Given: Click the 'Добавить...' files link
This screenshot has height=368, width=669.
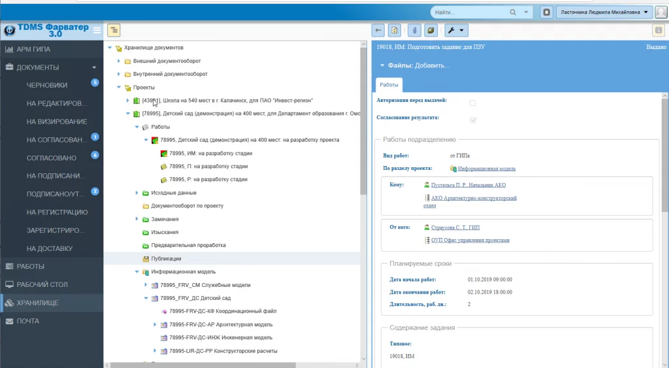Looking at the screenshot, I should tap(432, 65).
